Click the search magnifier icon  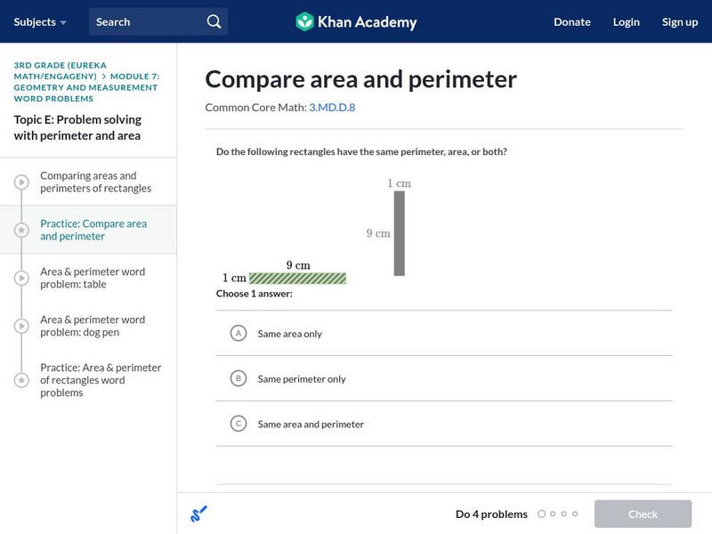point(214,21)
